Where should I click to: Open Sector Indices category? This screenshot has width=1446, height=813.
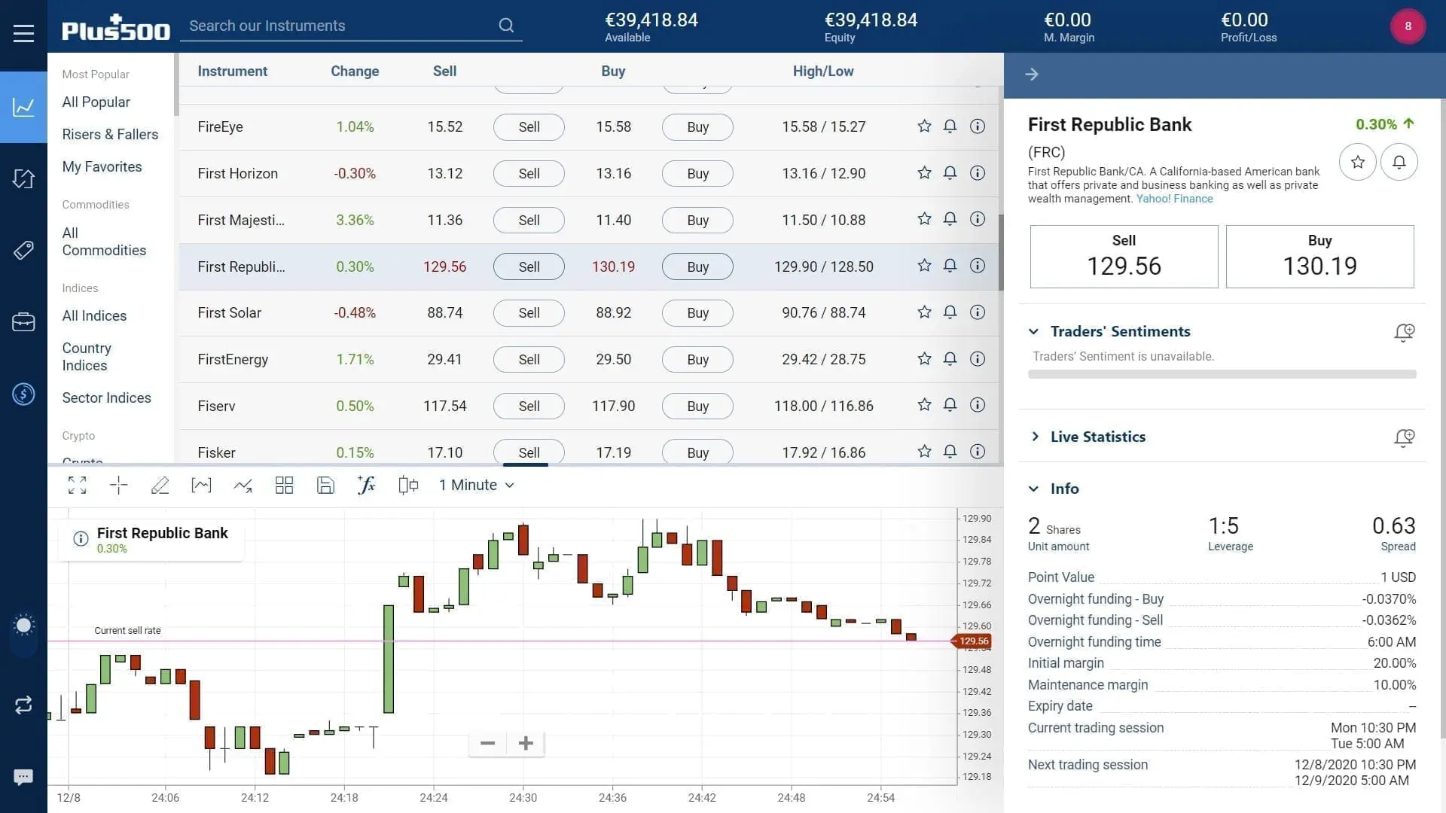pyautogui.click(x=106, y=398)
